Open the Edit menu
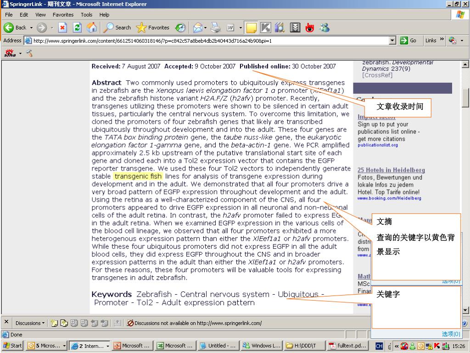Viewport: 470px width, 353px height. pos(24,14)
